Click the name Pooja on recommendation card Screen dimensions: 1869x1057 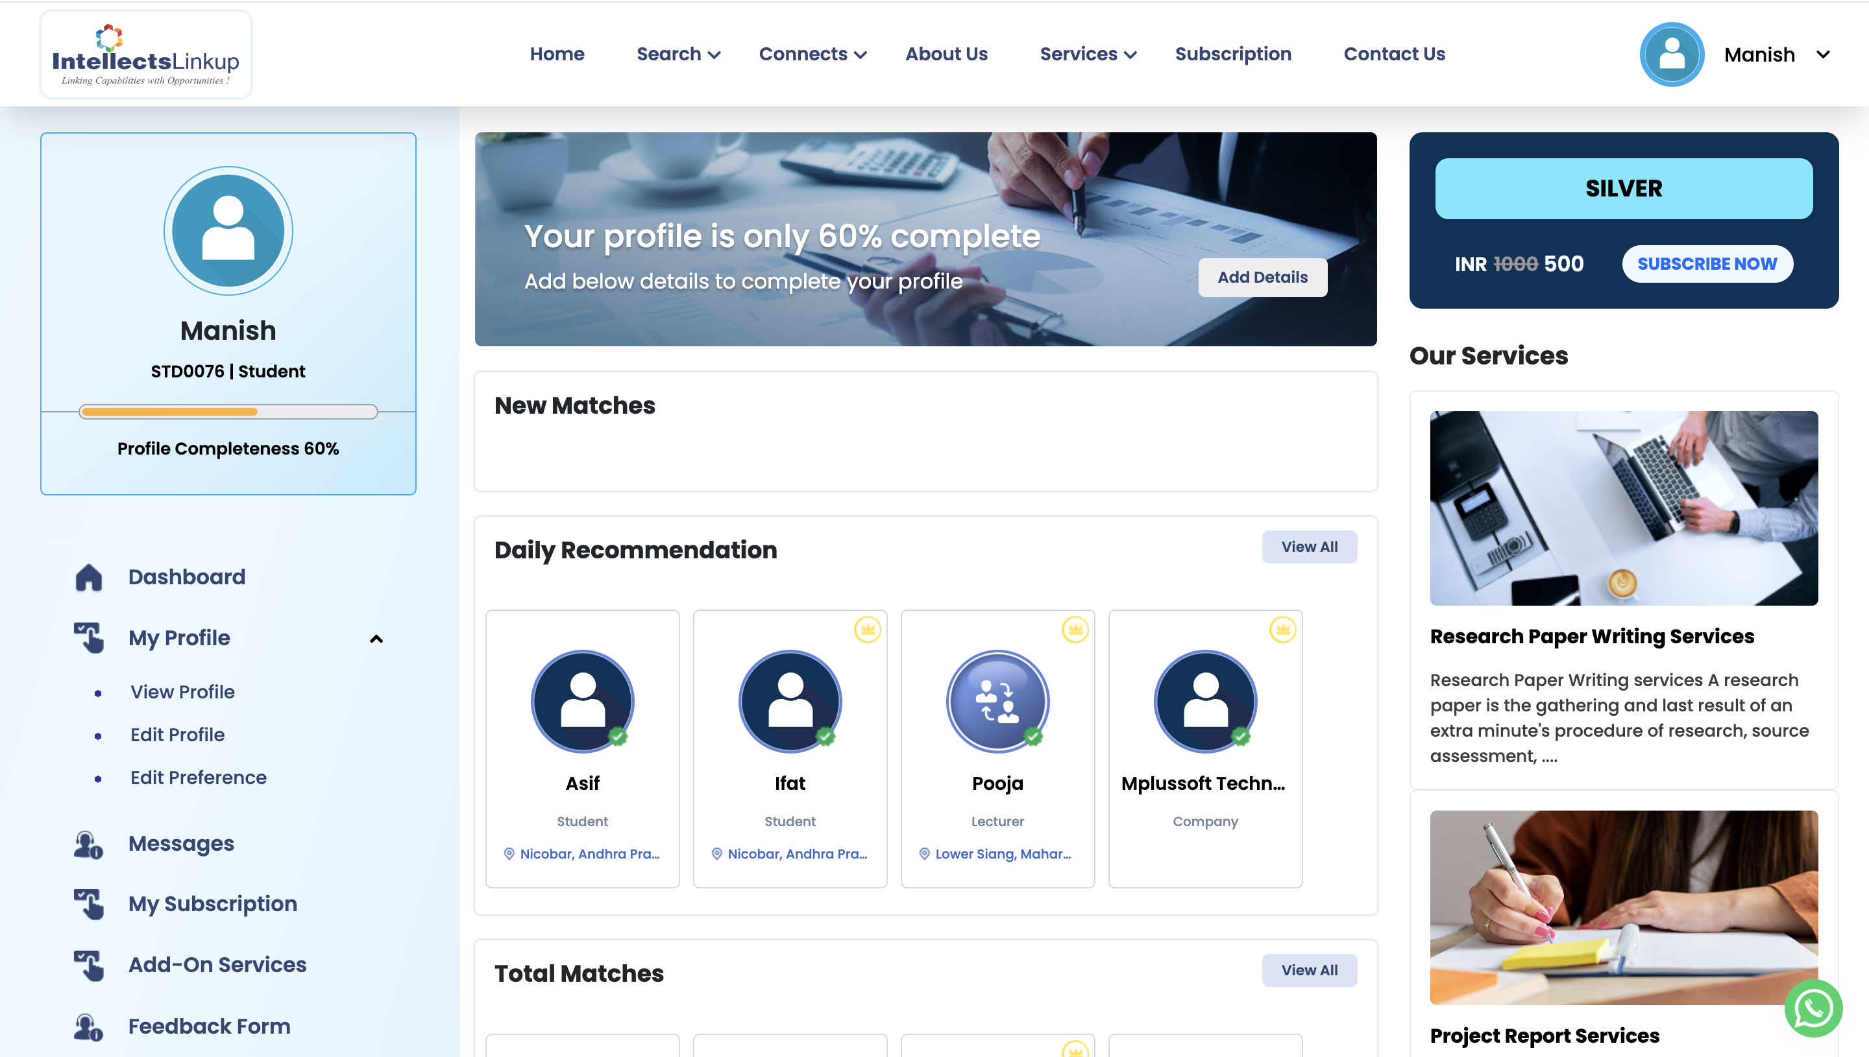tap(998, 783)
